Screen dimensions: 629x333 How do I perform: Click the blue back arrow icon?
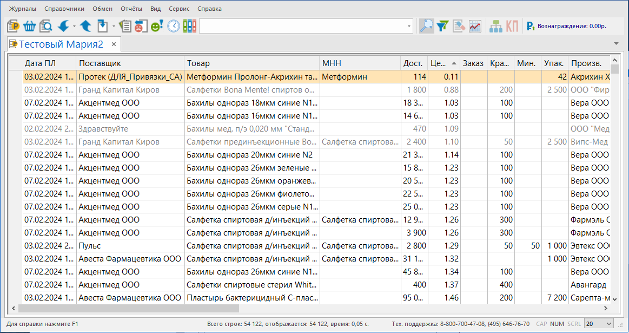pos(64,27)
